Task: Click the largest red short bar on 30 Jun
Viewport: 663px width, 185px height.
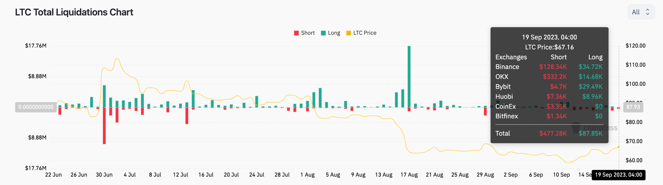Action: [x=104, y=125]
